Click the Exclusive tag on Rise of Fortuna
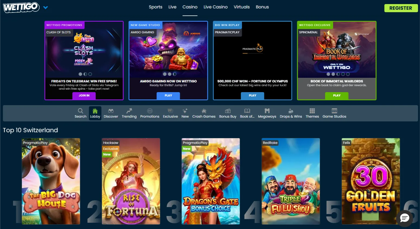420x229 pixels. click(110, 149)
